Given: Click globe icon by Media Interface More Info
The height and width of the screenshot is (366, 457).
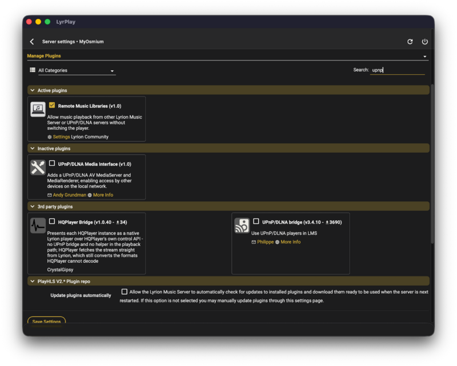Looking at the screenshot, I should pos(90,195).
